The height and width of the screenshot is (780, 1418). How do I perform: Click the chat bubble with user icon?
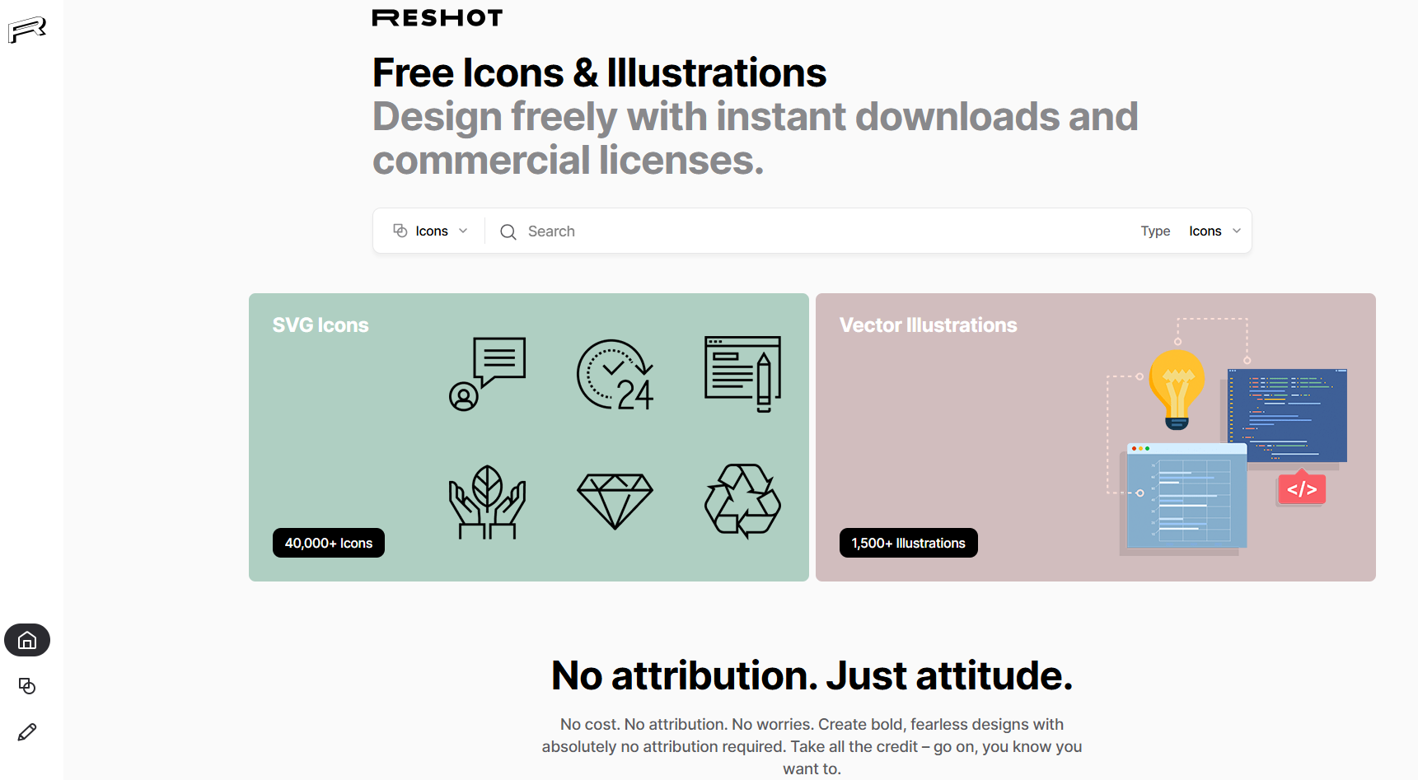pos(487,374)
